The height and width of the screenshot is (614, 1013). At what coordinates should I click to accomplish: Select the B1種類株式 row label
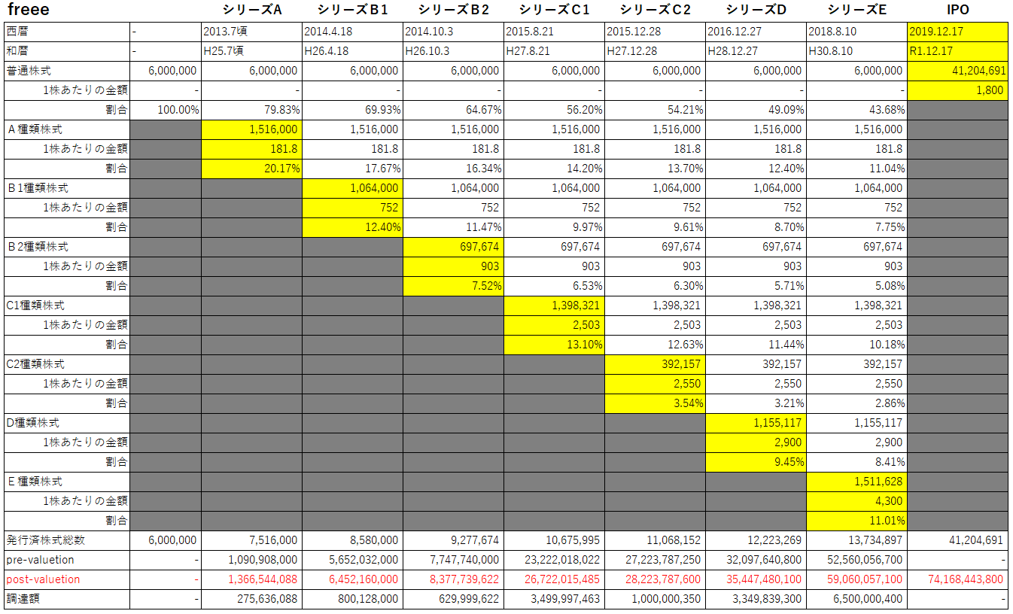point(66,189)
